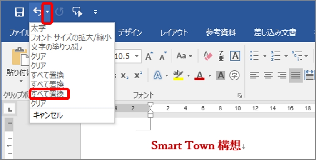Select 文字の塗りつぶし in undo list
The image size is (316, 160).
pos(57,47)
